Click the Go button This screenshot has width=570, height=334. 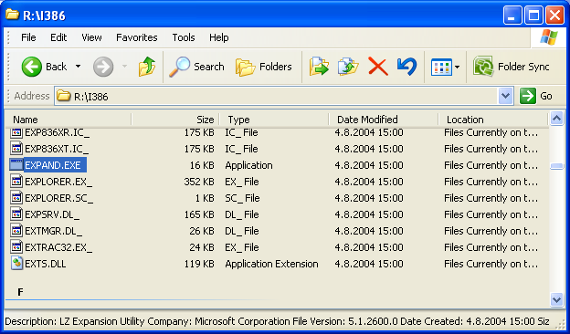[x=536, y=96]
